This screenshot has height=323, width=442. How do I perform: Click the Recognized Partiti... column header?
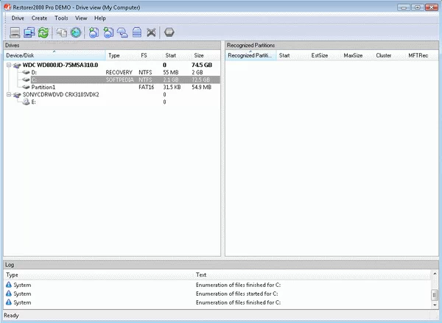click(x=250, y=55)
